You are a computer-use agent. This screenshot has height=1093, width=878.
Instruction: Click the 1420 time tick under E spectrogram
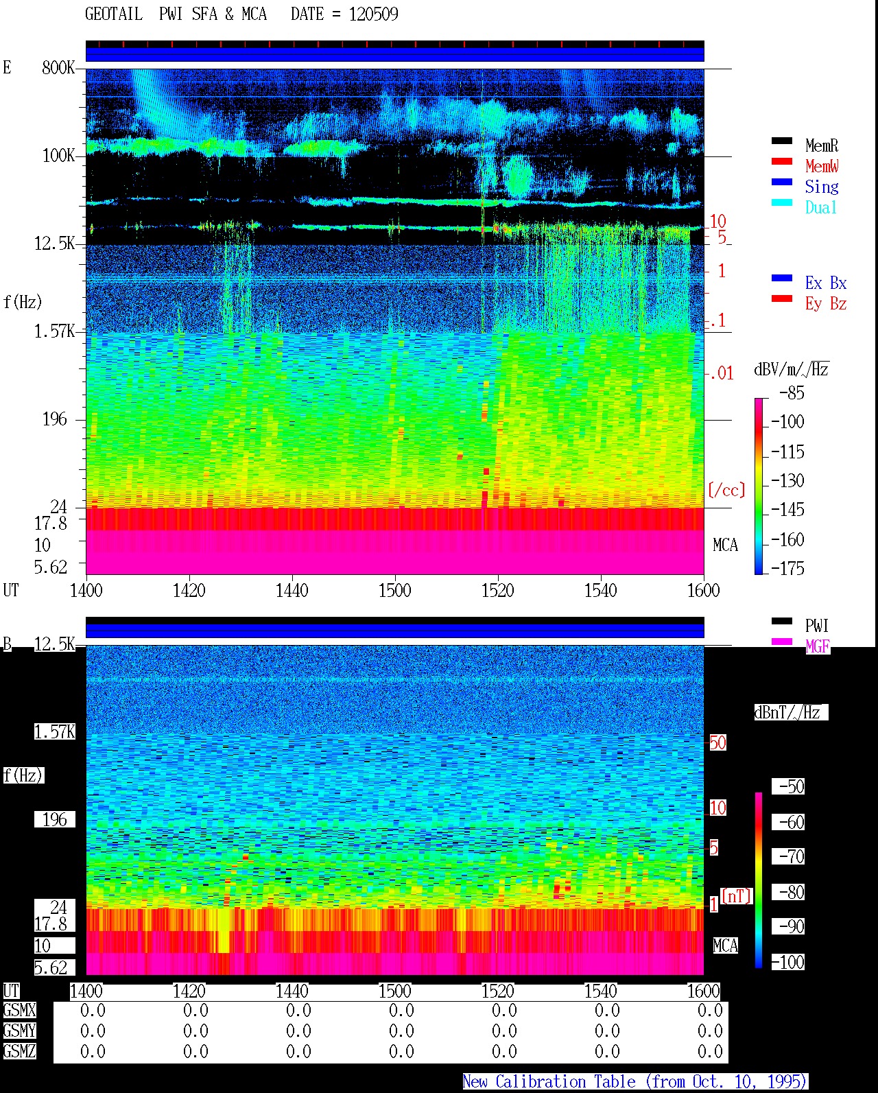(x=189, y=591)
